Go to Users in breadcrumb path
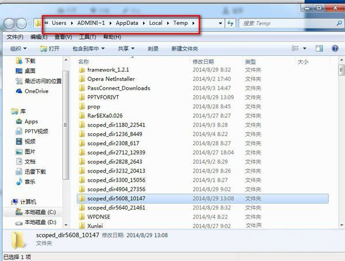The image size is (345, 261). 59,23
